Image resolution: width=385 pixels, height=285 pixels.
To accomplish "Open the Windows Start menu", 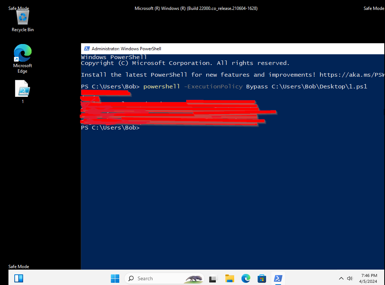I will pos(115,278).
